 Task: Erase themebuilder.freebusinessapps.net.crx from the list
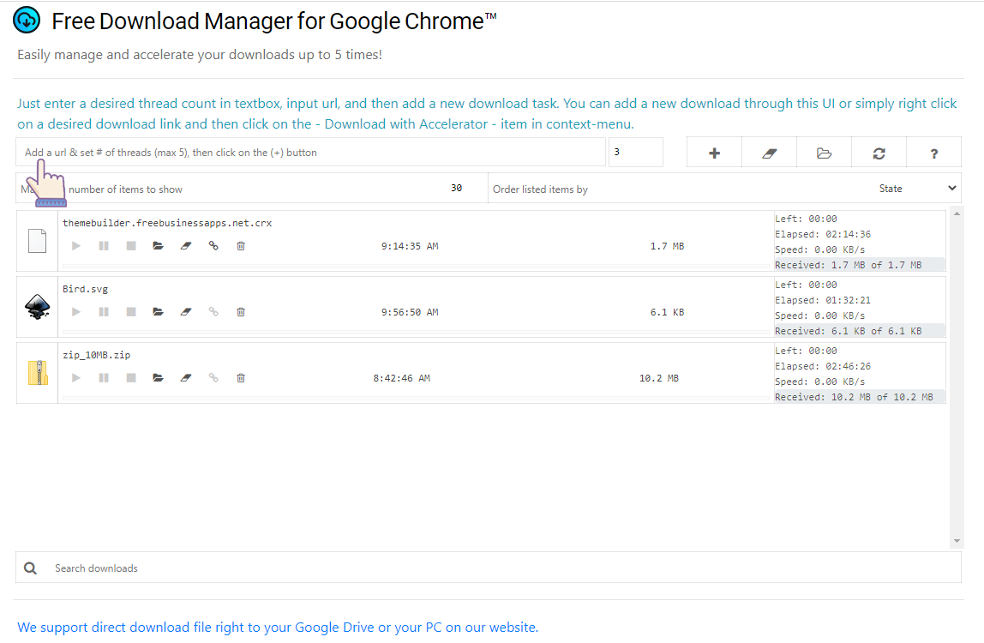[x=186, y=246]
